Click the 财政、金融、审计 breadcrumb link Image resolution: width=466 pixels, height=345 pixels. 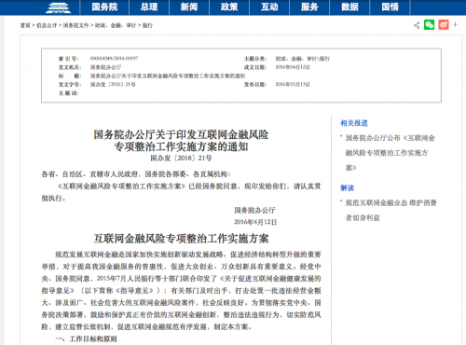116,25
